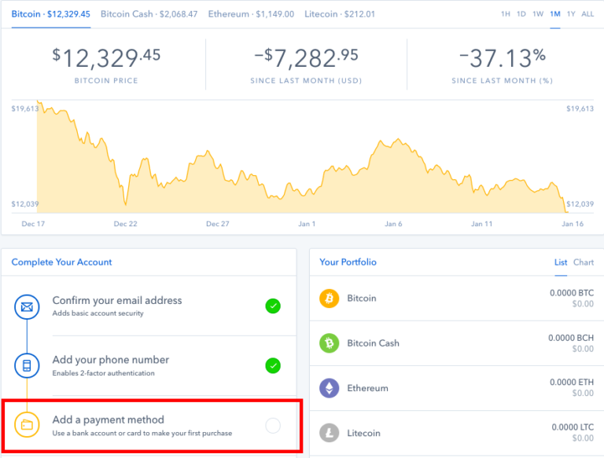Switch to the Ethereum price tab
The height and width of the screenshot is (458, 604).
click(x=251, y=14)
